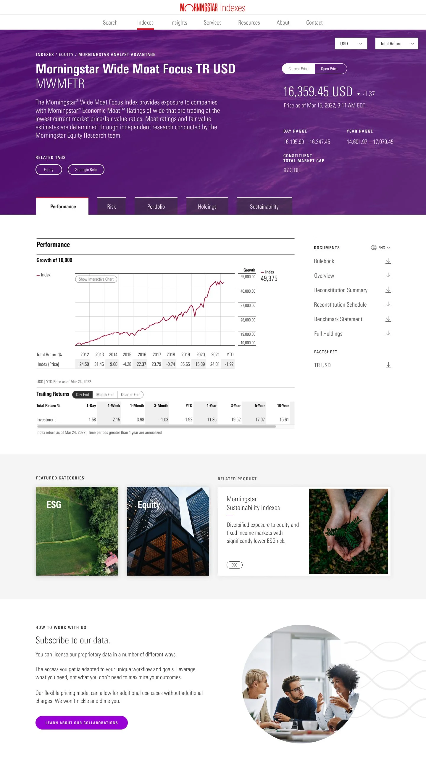The height and width of the screenshot is (760, 426).
Task: Switch trailing returns to Quarter End
Action: [x=130, y=395]
